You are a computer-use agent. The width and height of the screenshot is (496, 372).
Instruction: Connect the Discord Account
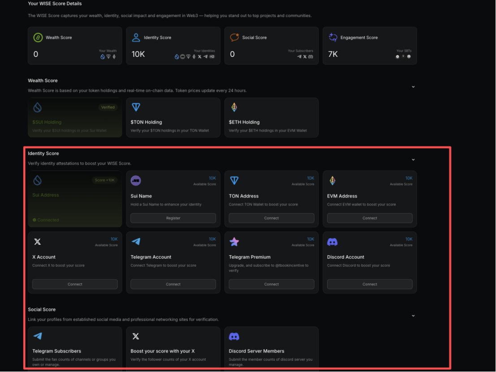[x=370, y=284]
